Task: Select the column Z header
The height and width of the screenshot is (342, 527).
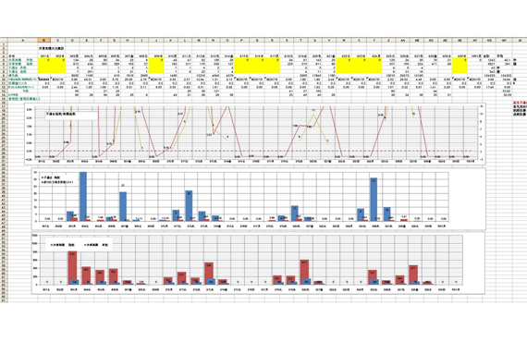Action: click(x=388, y=41)
